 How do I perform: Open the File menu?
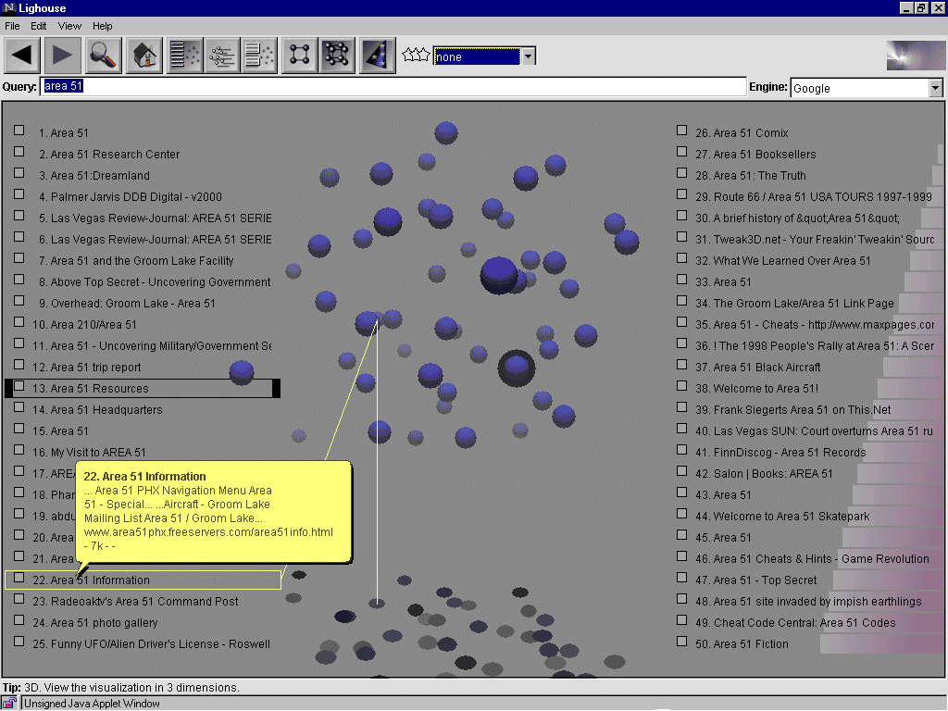pos(12,26)
